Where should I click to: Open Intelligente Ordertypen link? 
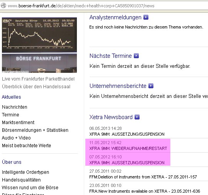point(25,172)
